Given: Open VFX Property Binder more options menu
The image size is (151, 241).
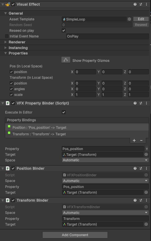Looking at the screenshot, I should pyautogui.click(x=146, y=103).
